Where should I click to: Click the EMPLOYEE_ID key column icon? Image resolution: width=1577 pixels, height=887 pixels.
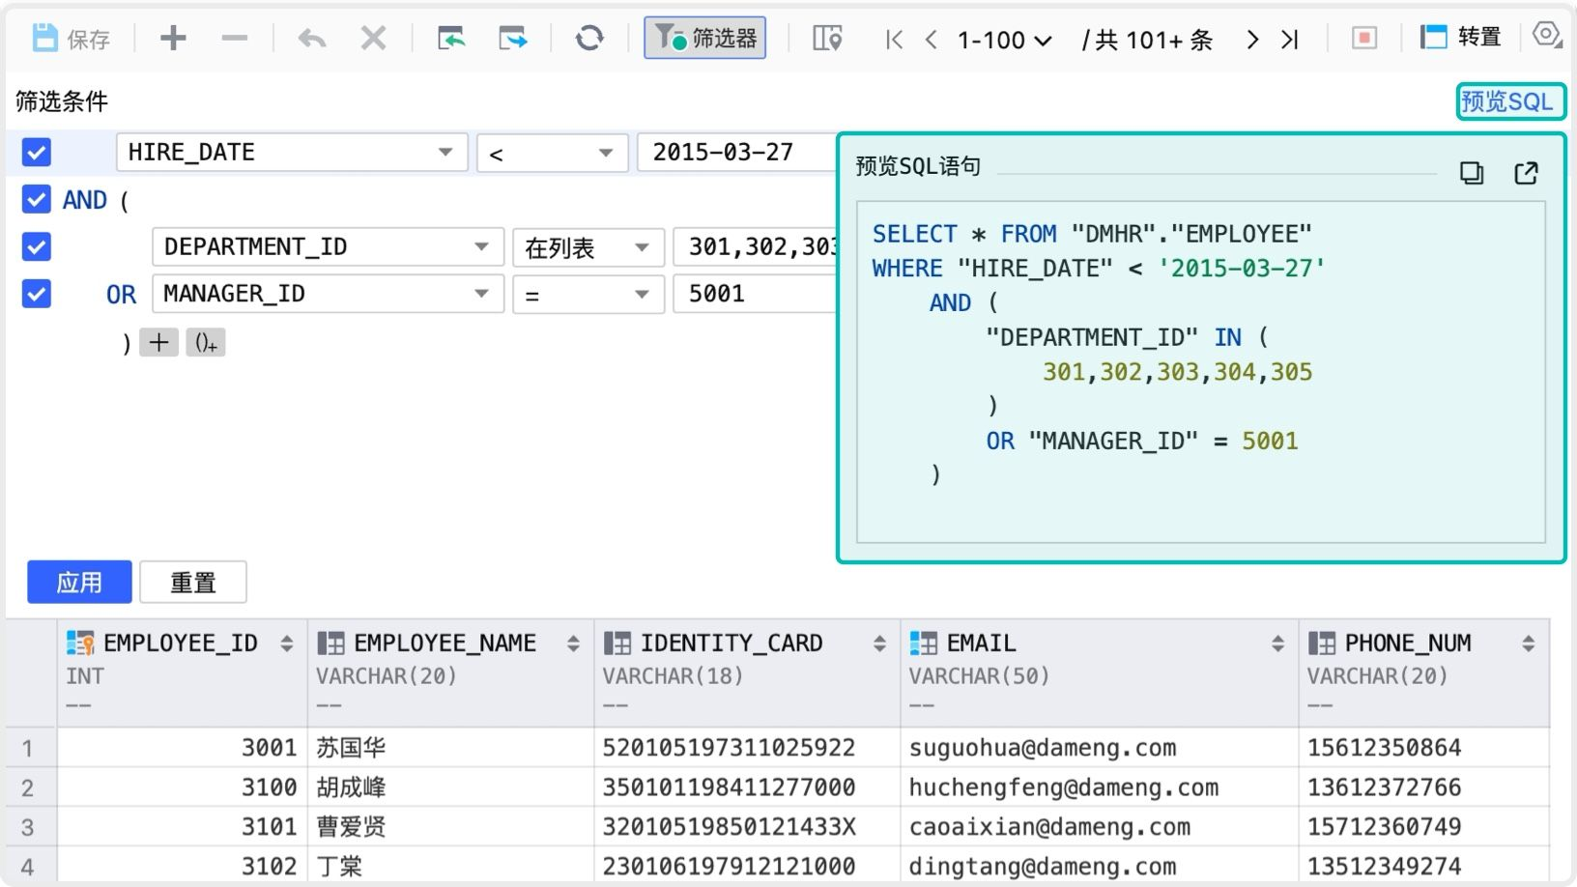click(80, 644)
